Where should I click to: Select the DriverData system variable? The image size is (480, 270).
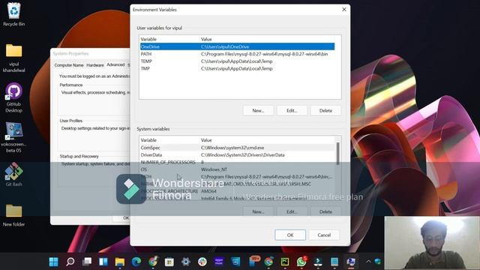237,155
